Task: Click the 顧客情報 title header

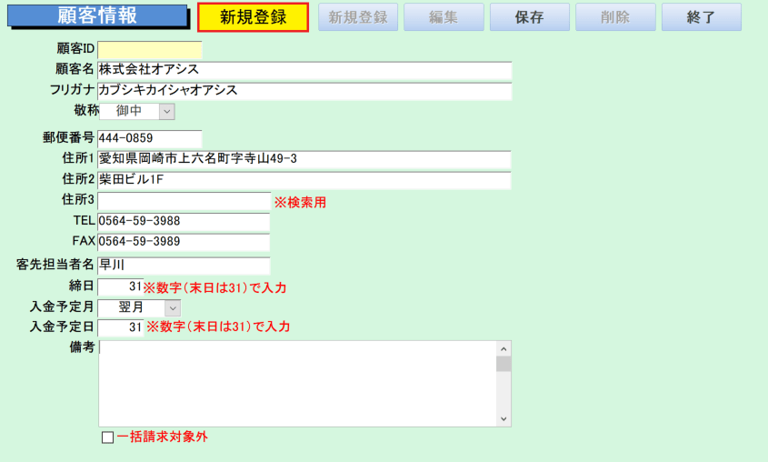Action: pos(97,15)
